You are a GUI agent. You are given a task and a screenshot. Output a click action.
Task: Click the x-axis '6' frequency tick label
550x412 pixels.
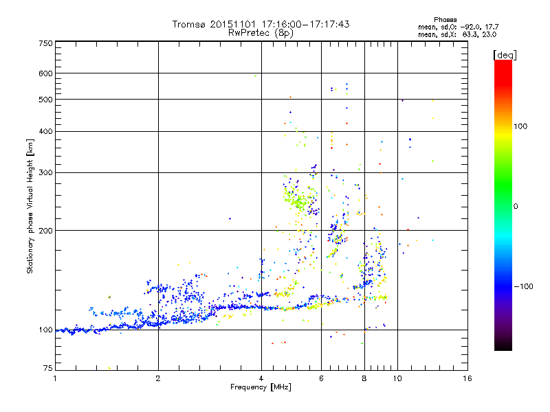321,378
